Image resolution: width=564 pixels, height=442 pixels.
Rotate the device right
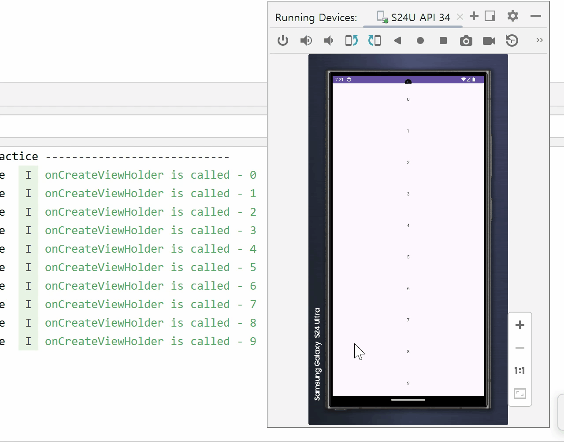375,41
